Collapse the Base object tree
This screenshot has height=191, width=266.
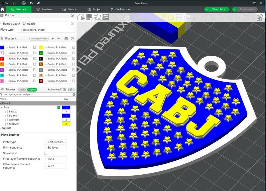[2, 107]
